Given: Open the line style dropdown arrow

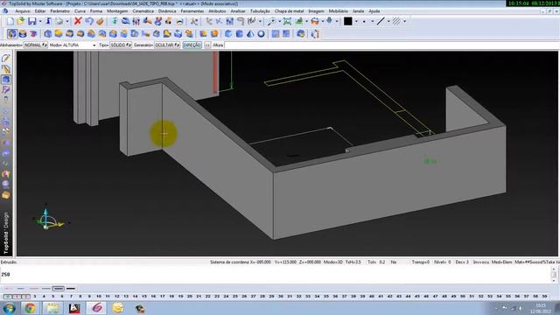Looking at the screenshot, I should 388,21.
